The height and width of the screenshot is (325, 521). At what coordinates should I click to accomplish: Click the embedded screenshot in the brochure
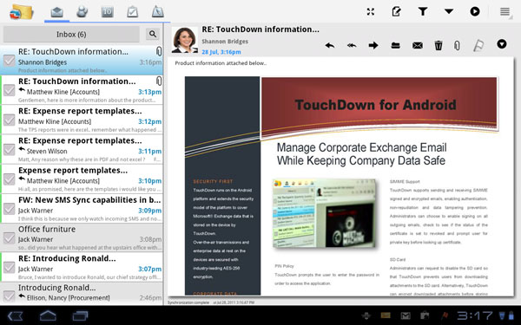(x=325, y=213)
